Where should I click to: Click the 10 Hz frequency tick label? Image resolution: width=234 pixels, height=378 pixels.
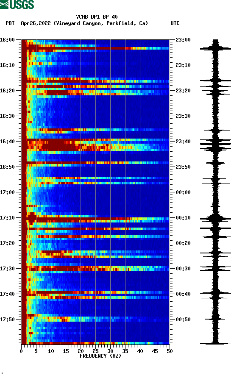(x=51, y=351)
